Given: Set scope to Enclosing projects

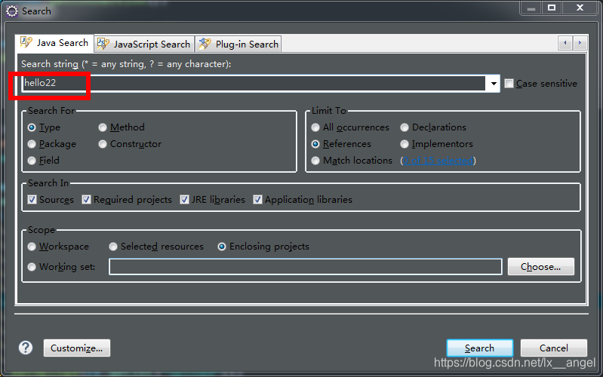Looking at the screenshot, I should pyautogui.click(x=222, y=247).
